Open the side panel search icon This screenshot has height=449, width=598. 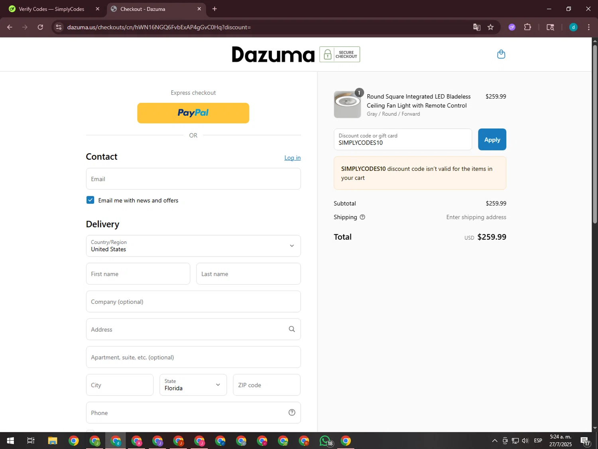click(550, 27)
